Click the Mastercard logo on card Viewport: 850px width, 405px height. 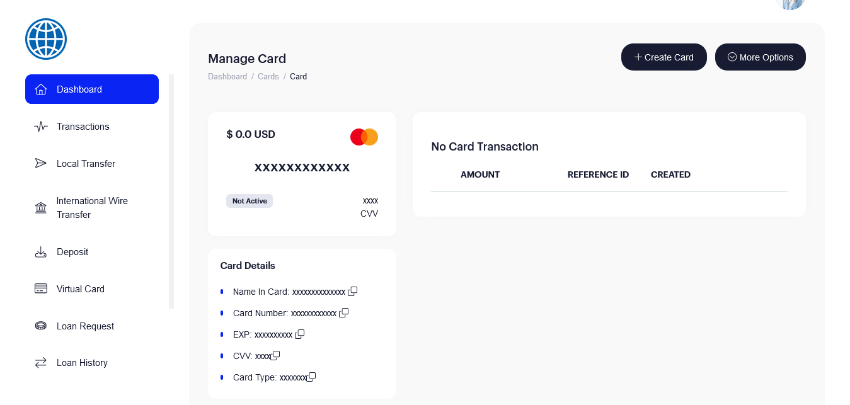click(x=364, y=137)
